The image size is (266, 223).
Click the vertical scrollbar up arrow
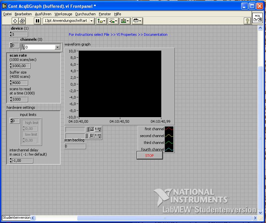(x=260, y=28)
